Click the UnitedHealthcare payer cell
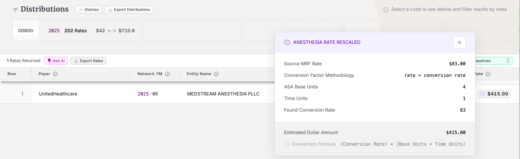The image size is (520, 159). (58, 94)
